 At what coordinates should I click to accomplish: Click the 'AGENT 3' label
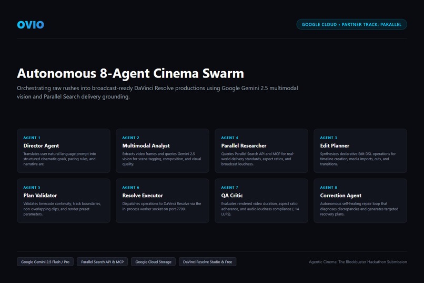pos(329,138)
